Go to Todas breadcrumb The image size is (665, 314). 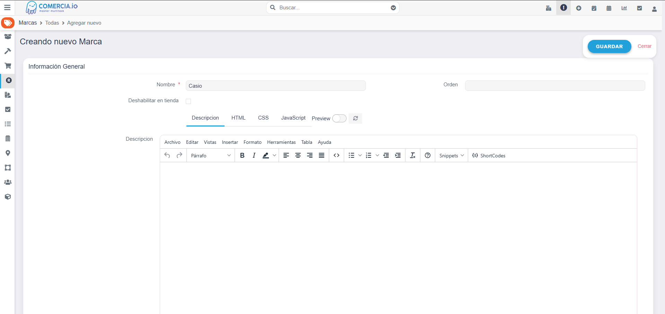click(x=52, y=23)
